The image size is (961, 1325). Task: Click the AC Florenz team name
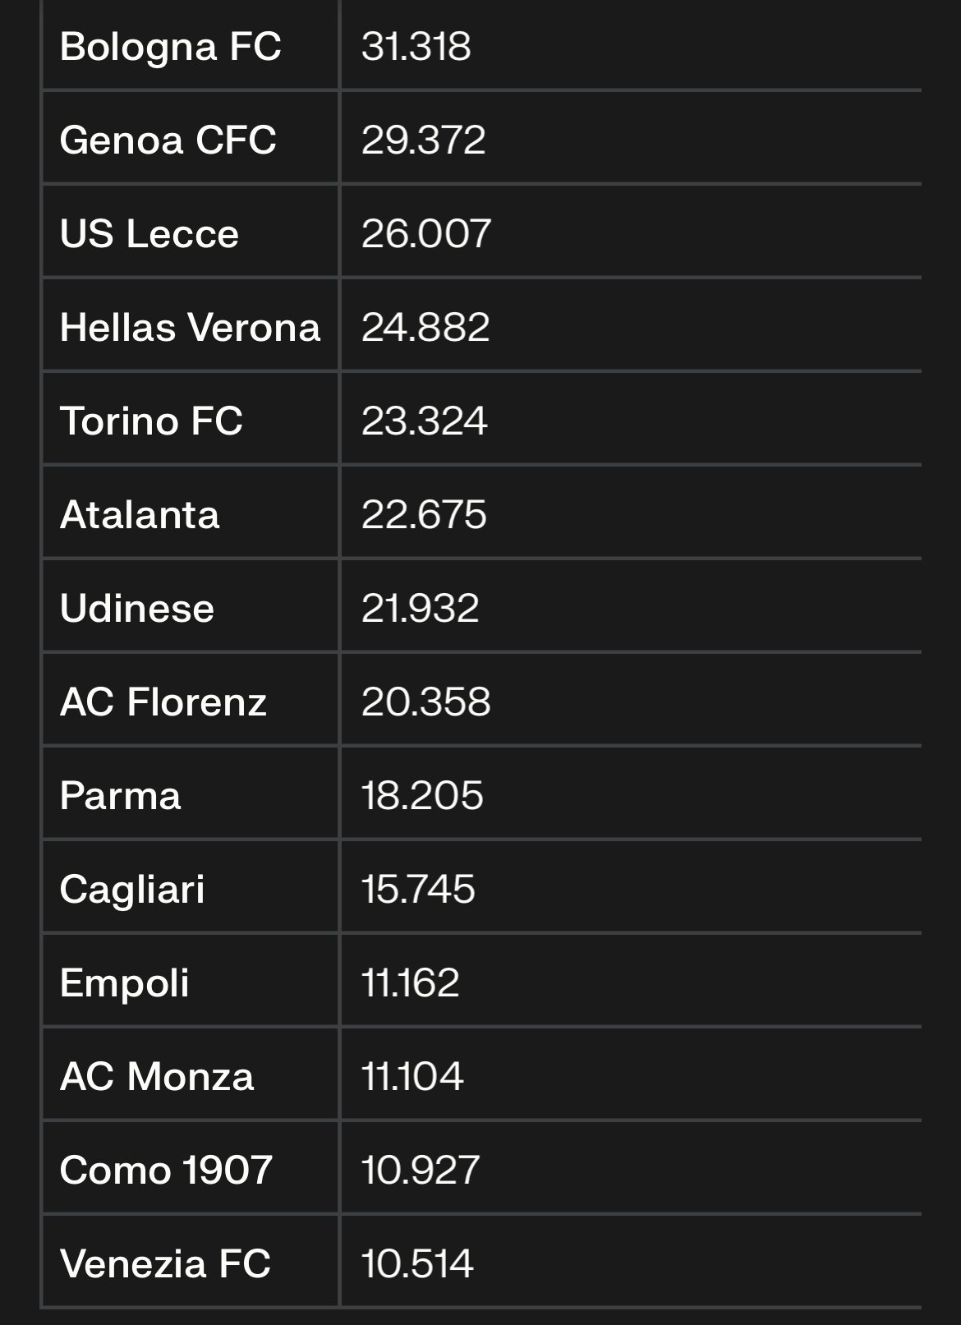click(x=163, y=702)
